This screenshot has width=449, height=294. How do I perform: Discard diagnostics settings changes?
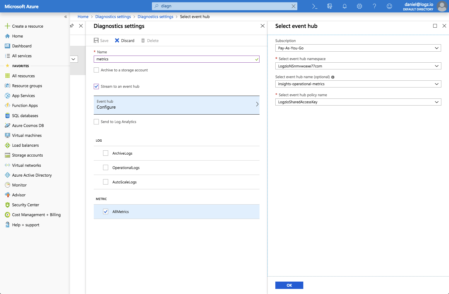[125, 41]
